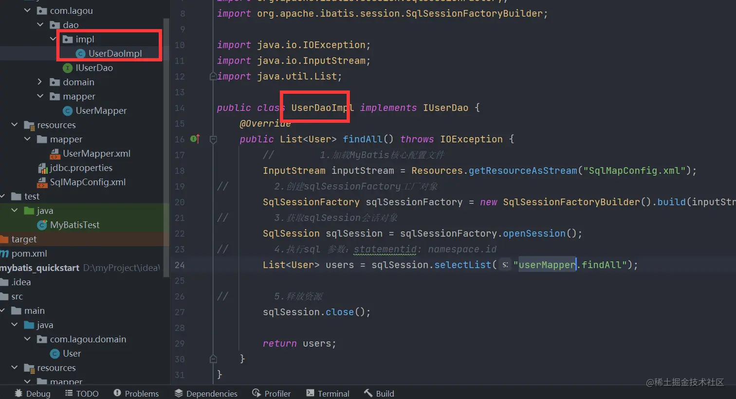The height and width of the screenshot is (399, 736).
Task: Select the target folder
Action: 24,239
